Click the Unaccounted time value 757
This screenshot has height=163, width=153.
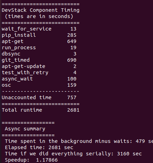72,97
